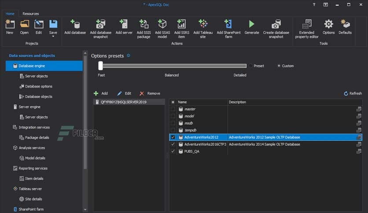
Task: Select Tableau server in sidebar
Action: [x=27, y=189]
